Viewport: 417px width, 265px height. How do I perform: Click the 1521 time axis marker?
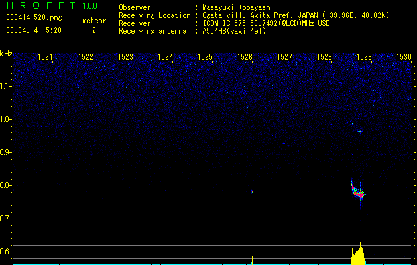(x=45, y=57)
